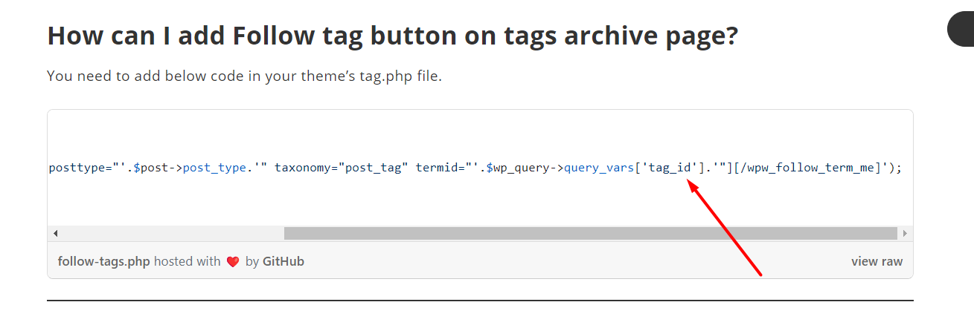
Task: Click the left scroll arrow of code box
Action: 56,234
